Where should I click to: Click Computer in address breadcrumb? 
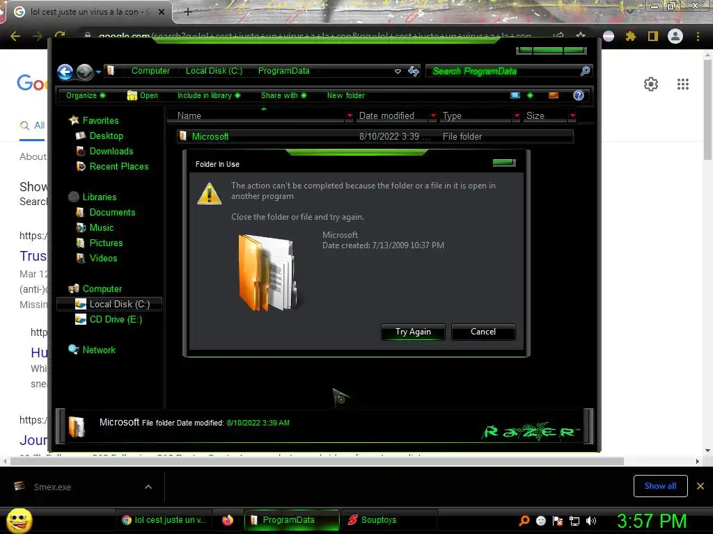coord(150,71)
